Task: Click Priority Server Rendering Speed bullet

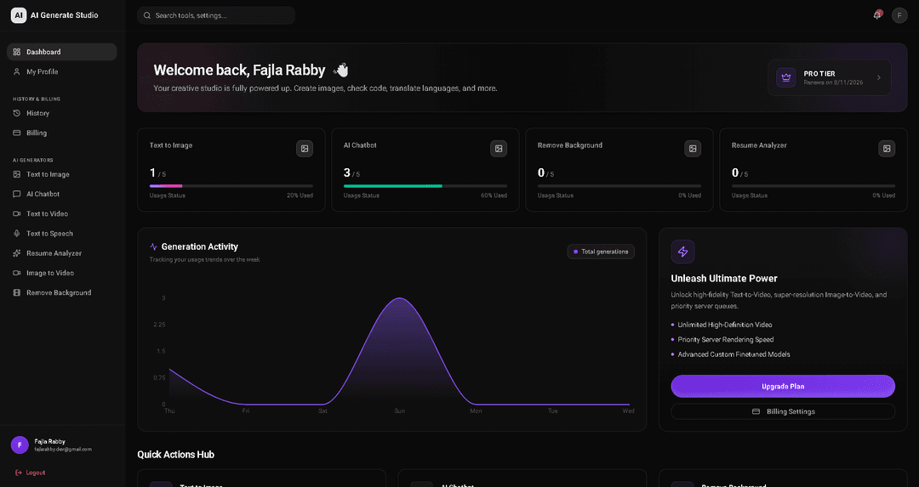Action: pyautogui.click(x=726, y=339)
